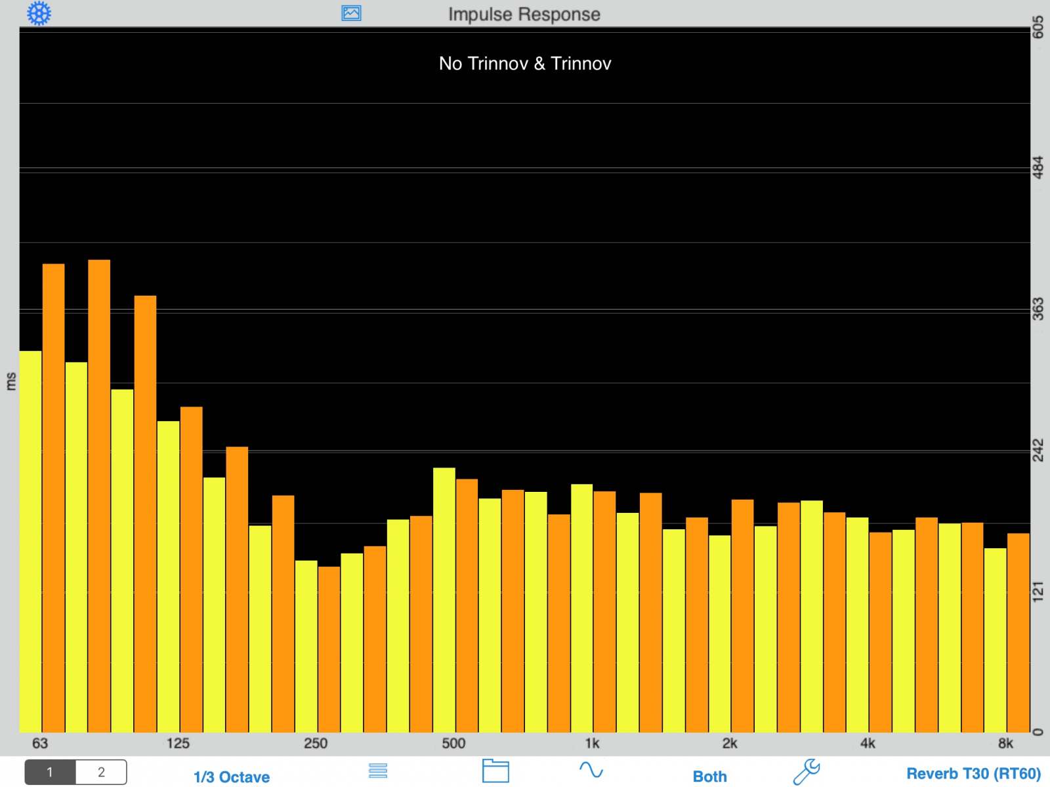
Task: Open the settings gear icon
Action: [39, 13]
